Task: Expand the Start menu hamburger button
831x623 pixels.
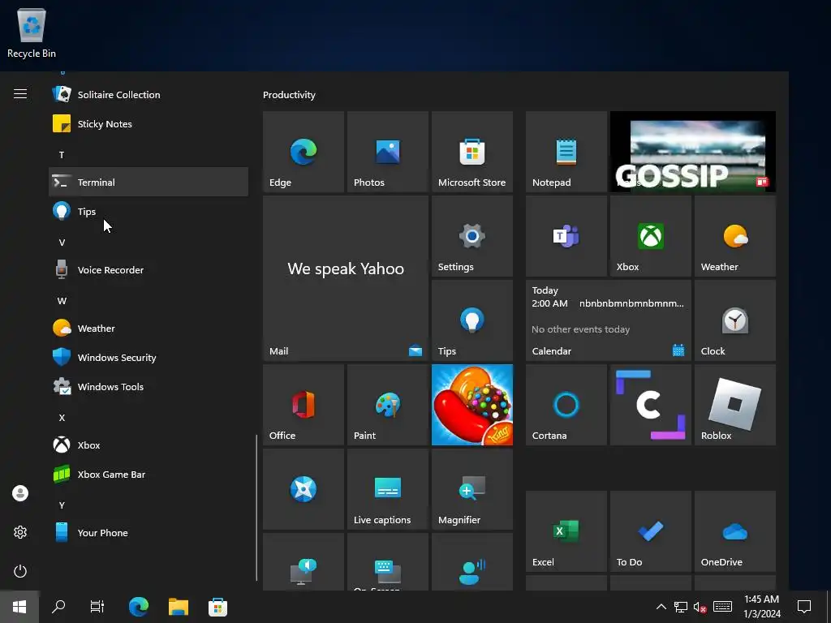Action: coord(20,94)
